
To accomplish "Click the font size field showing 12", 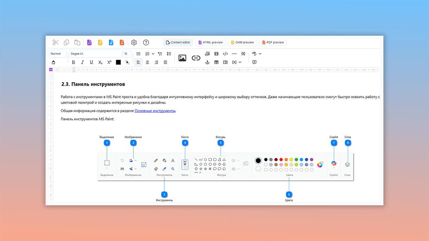I will (126, 54).
